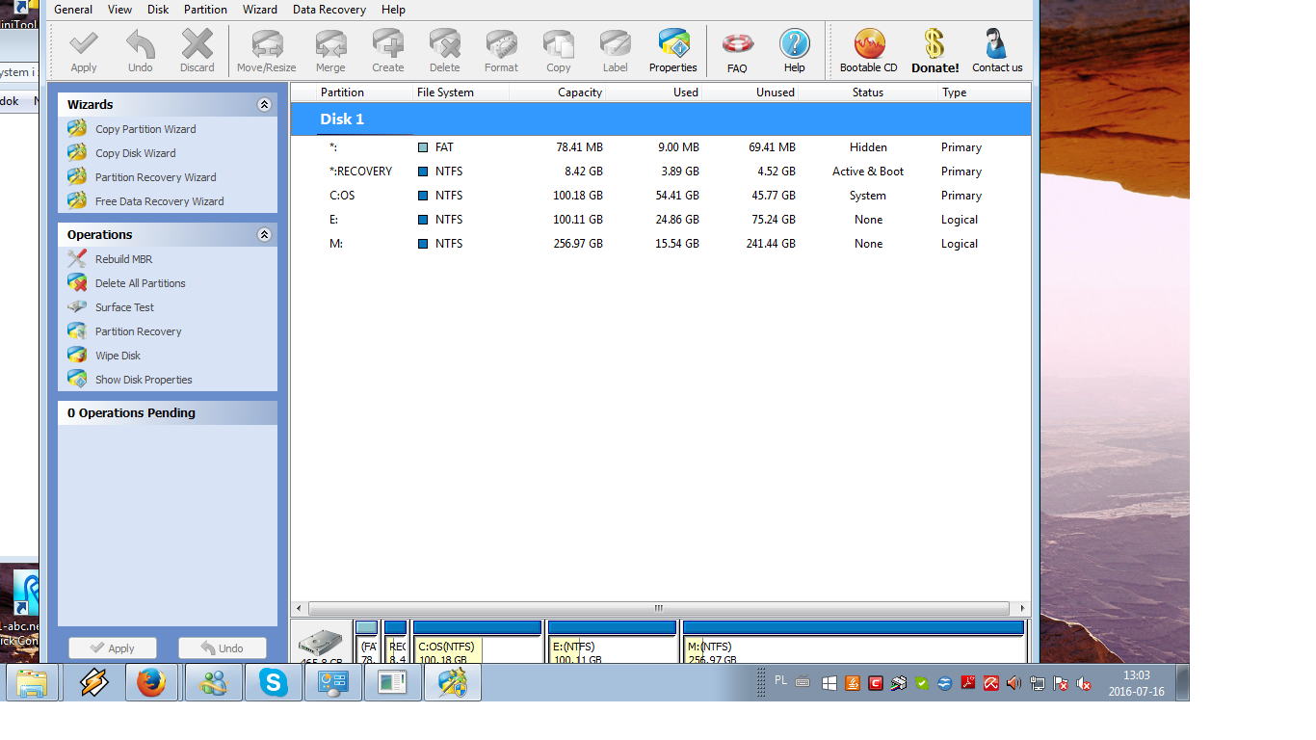This screenshot has width=1316, height=740.
Task: Open the General menu
Action: 73,10
